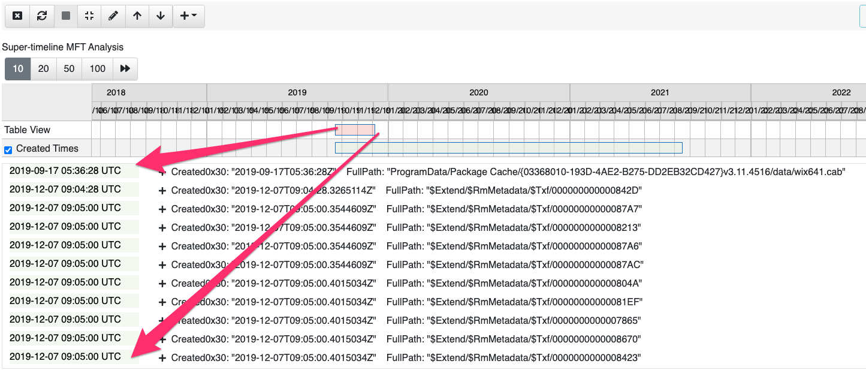Click the 2022 year column header
Screen dimensions: 866x388
coord(841,92)
